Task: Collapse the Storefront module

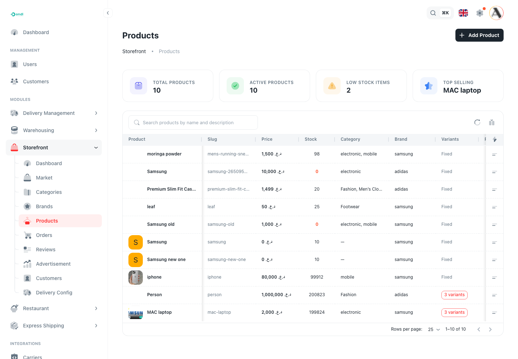Action: [x=54, y=148]
